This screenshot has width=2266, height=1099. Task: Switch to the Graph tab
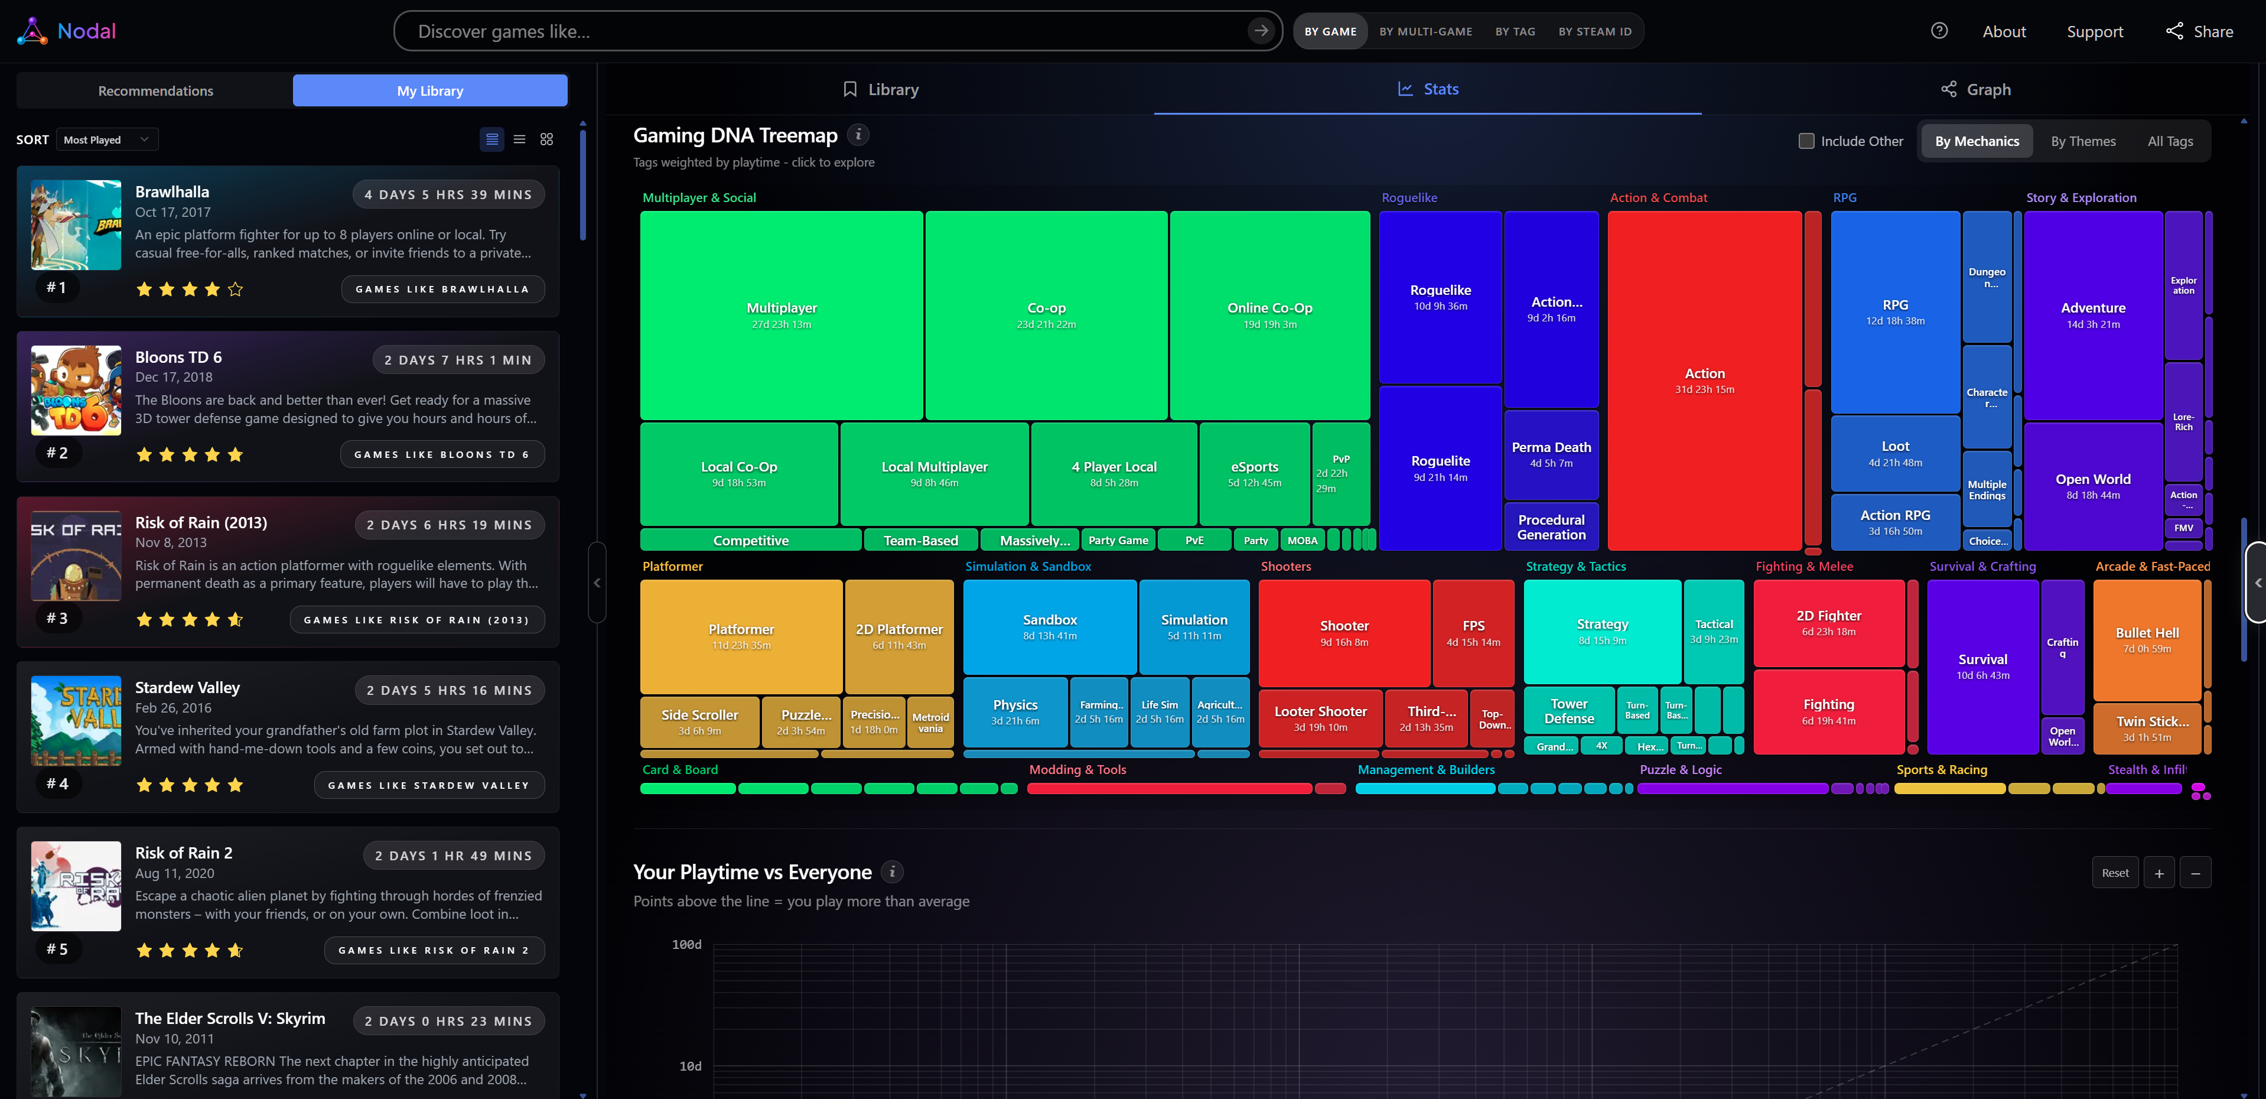(1975, 89)
